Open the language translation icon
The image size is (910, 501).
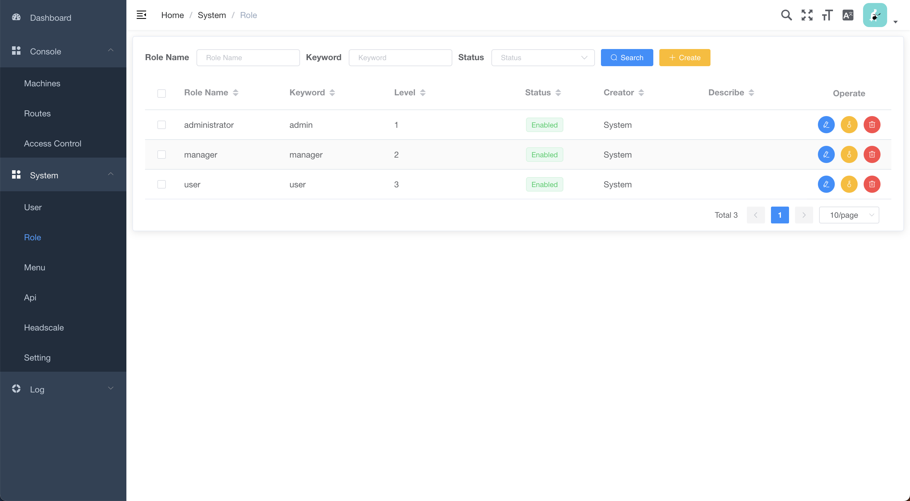848,15
